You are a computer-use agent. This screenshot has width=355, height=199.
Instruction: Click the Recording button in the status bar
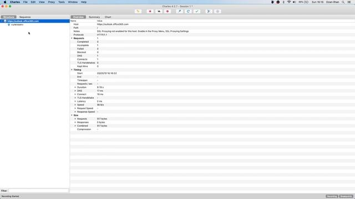[332, 196]
